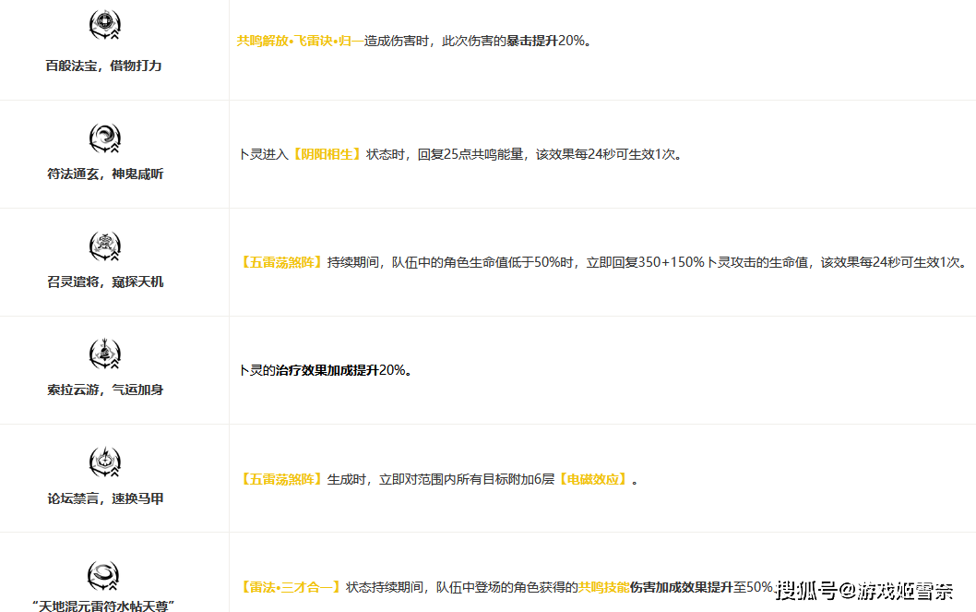This screenshot has width=976, height=612.
Task: Select the yellow 共鸣技能 keyword
Action: click(x=603, y=587)
